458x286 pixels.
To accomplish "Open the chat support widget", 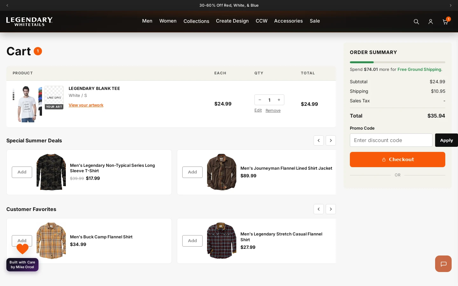I will 443,264.
